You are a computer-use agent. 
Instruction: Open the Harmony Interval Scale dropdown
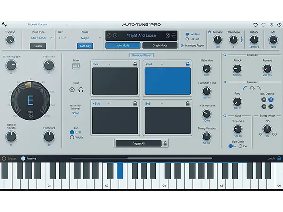[75, 113]
